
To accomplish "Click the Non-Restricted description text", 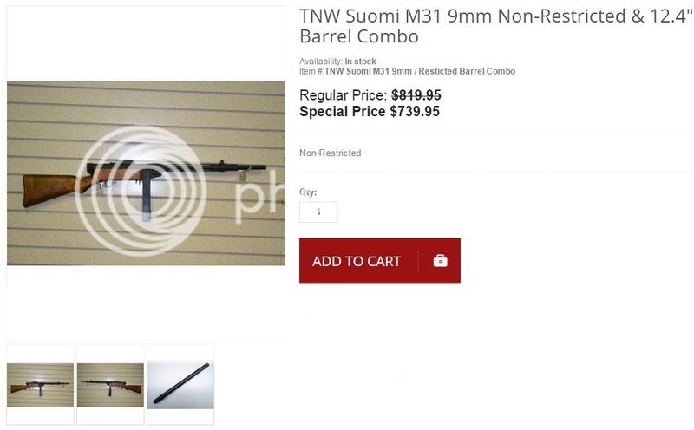I will coord(331,153).
